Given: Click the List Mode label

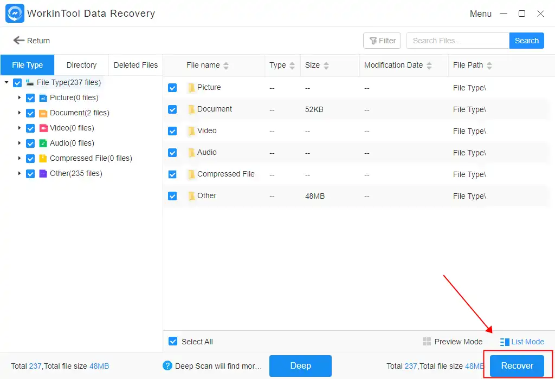Looking at the screenshot, I should 527,342.
